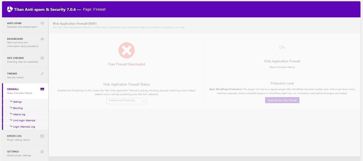Click the Settings gear icon

pyautogui.click(x=42, y=152)
